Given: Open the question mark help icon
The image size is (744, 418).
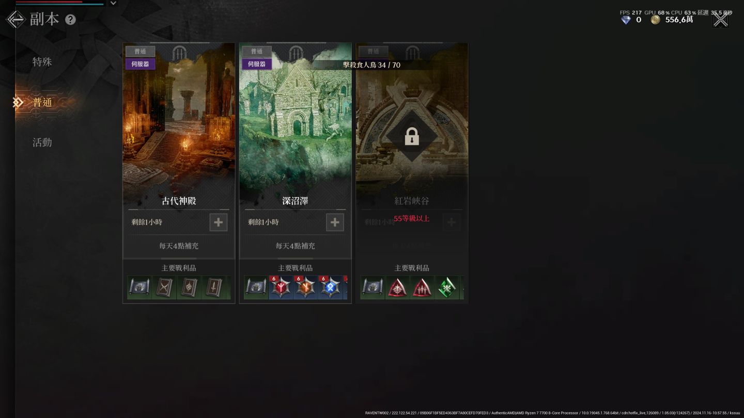Looking at the screenshot, I should [x=70, y=20].
